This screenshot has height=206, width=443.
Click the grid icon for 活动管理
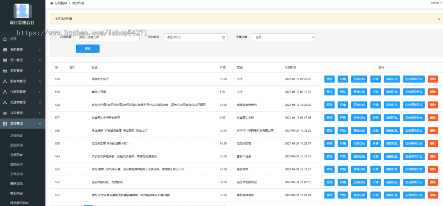pos(5,123)
